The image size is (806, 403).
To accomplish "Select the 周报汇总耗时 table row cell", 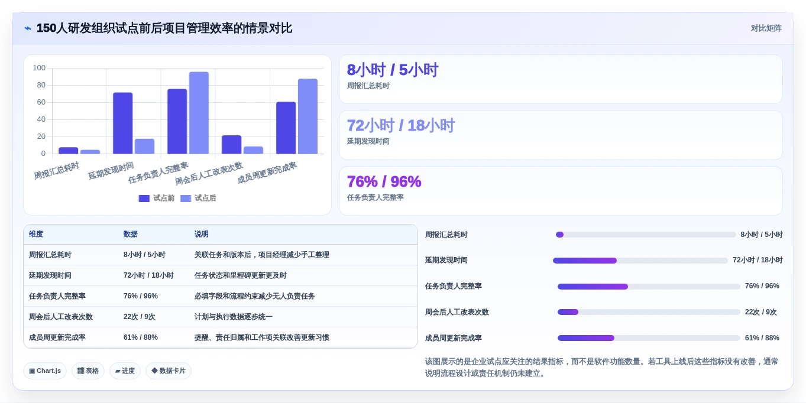I will (50, 255).
